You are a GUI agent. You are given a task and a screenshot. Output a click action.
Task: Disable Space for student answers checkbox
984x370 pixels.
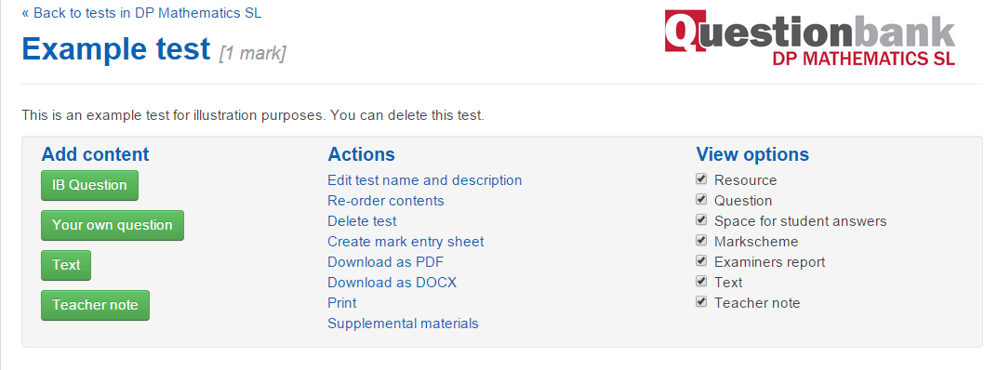(x=701, y=220)
